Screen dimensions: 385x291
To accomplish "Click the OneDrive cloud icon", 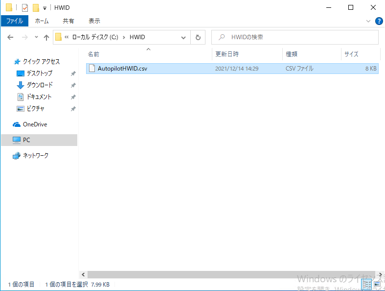I will pos(17,124).
